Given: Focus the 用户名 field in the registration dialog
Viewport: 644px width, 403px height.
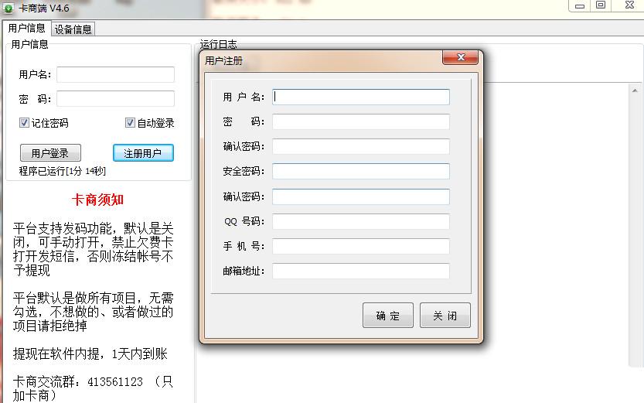Looking at the screenshot, I should tap(360, 97).
